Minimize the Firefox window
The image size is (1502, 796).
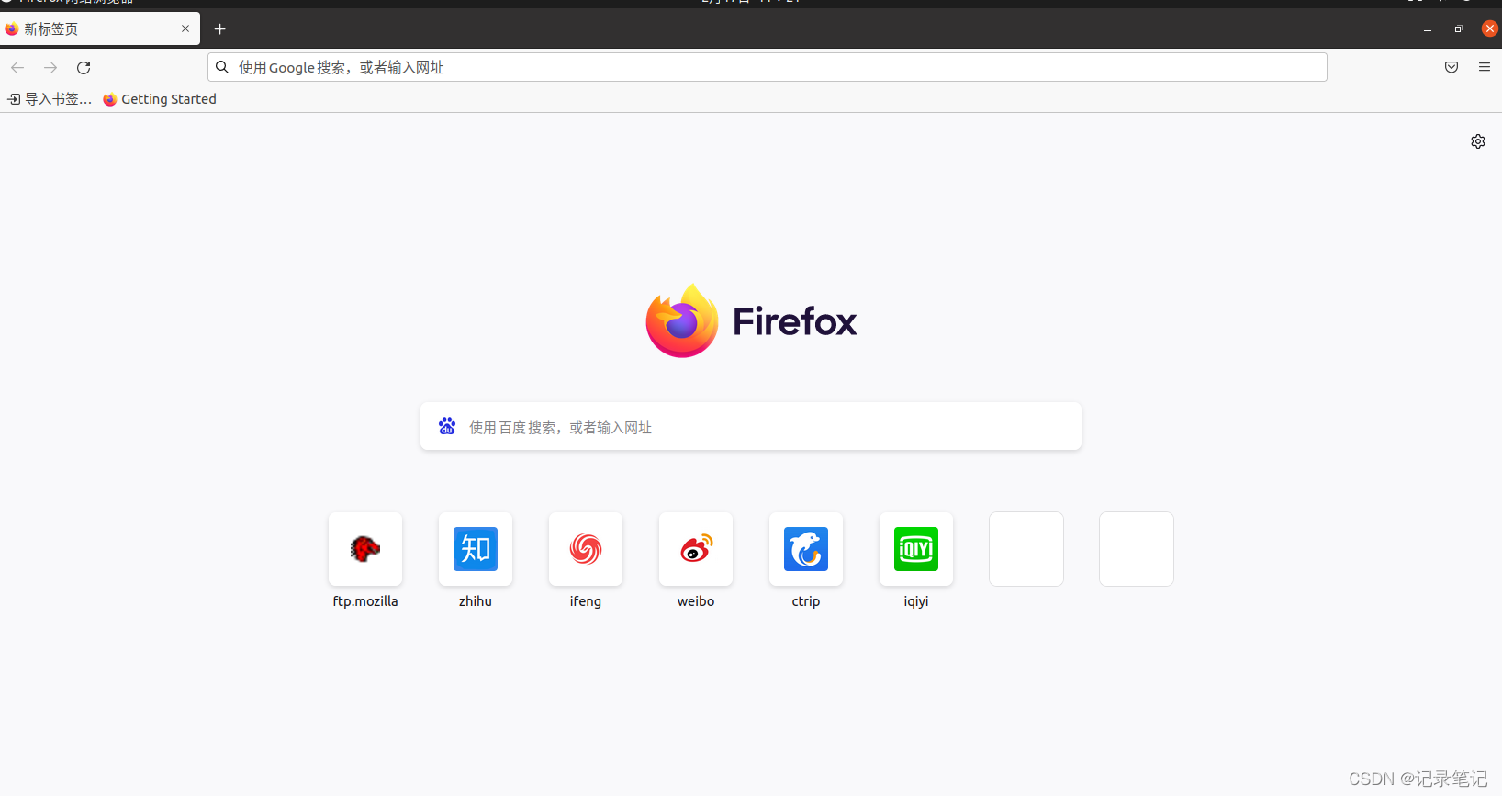1428,29
